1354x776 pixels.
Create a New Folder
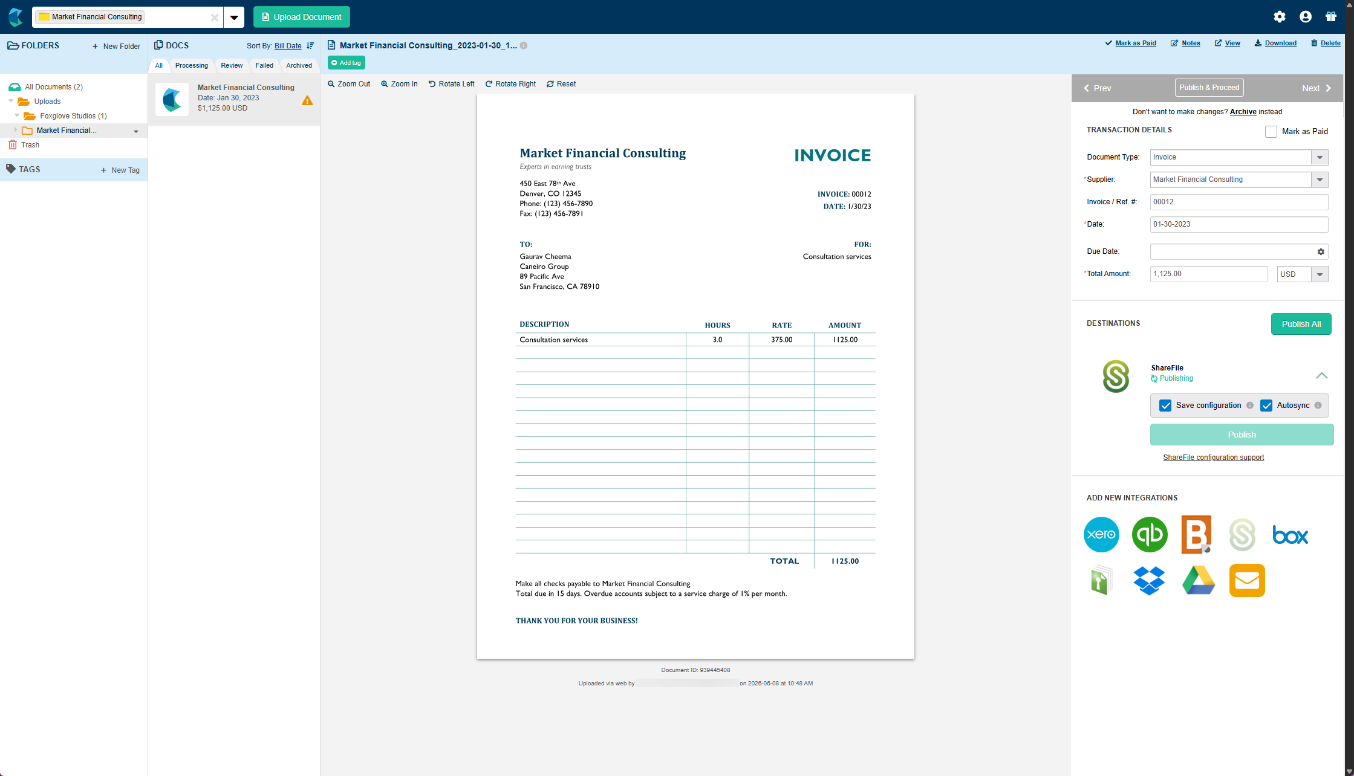pos(116,46)
